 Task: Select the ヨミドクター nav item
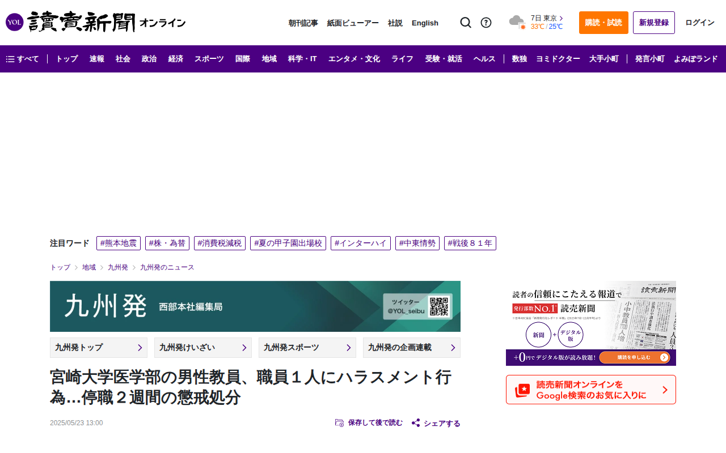click(558, 59)
